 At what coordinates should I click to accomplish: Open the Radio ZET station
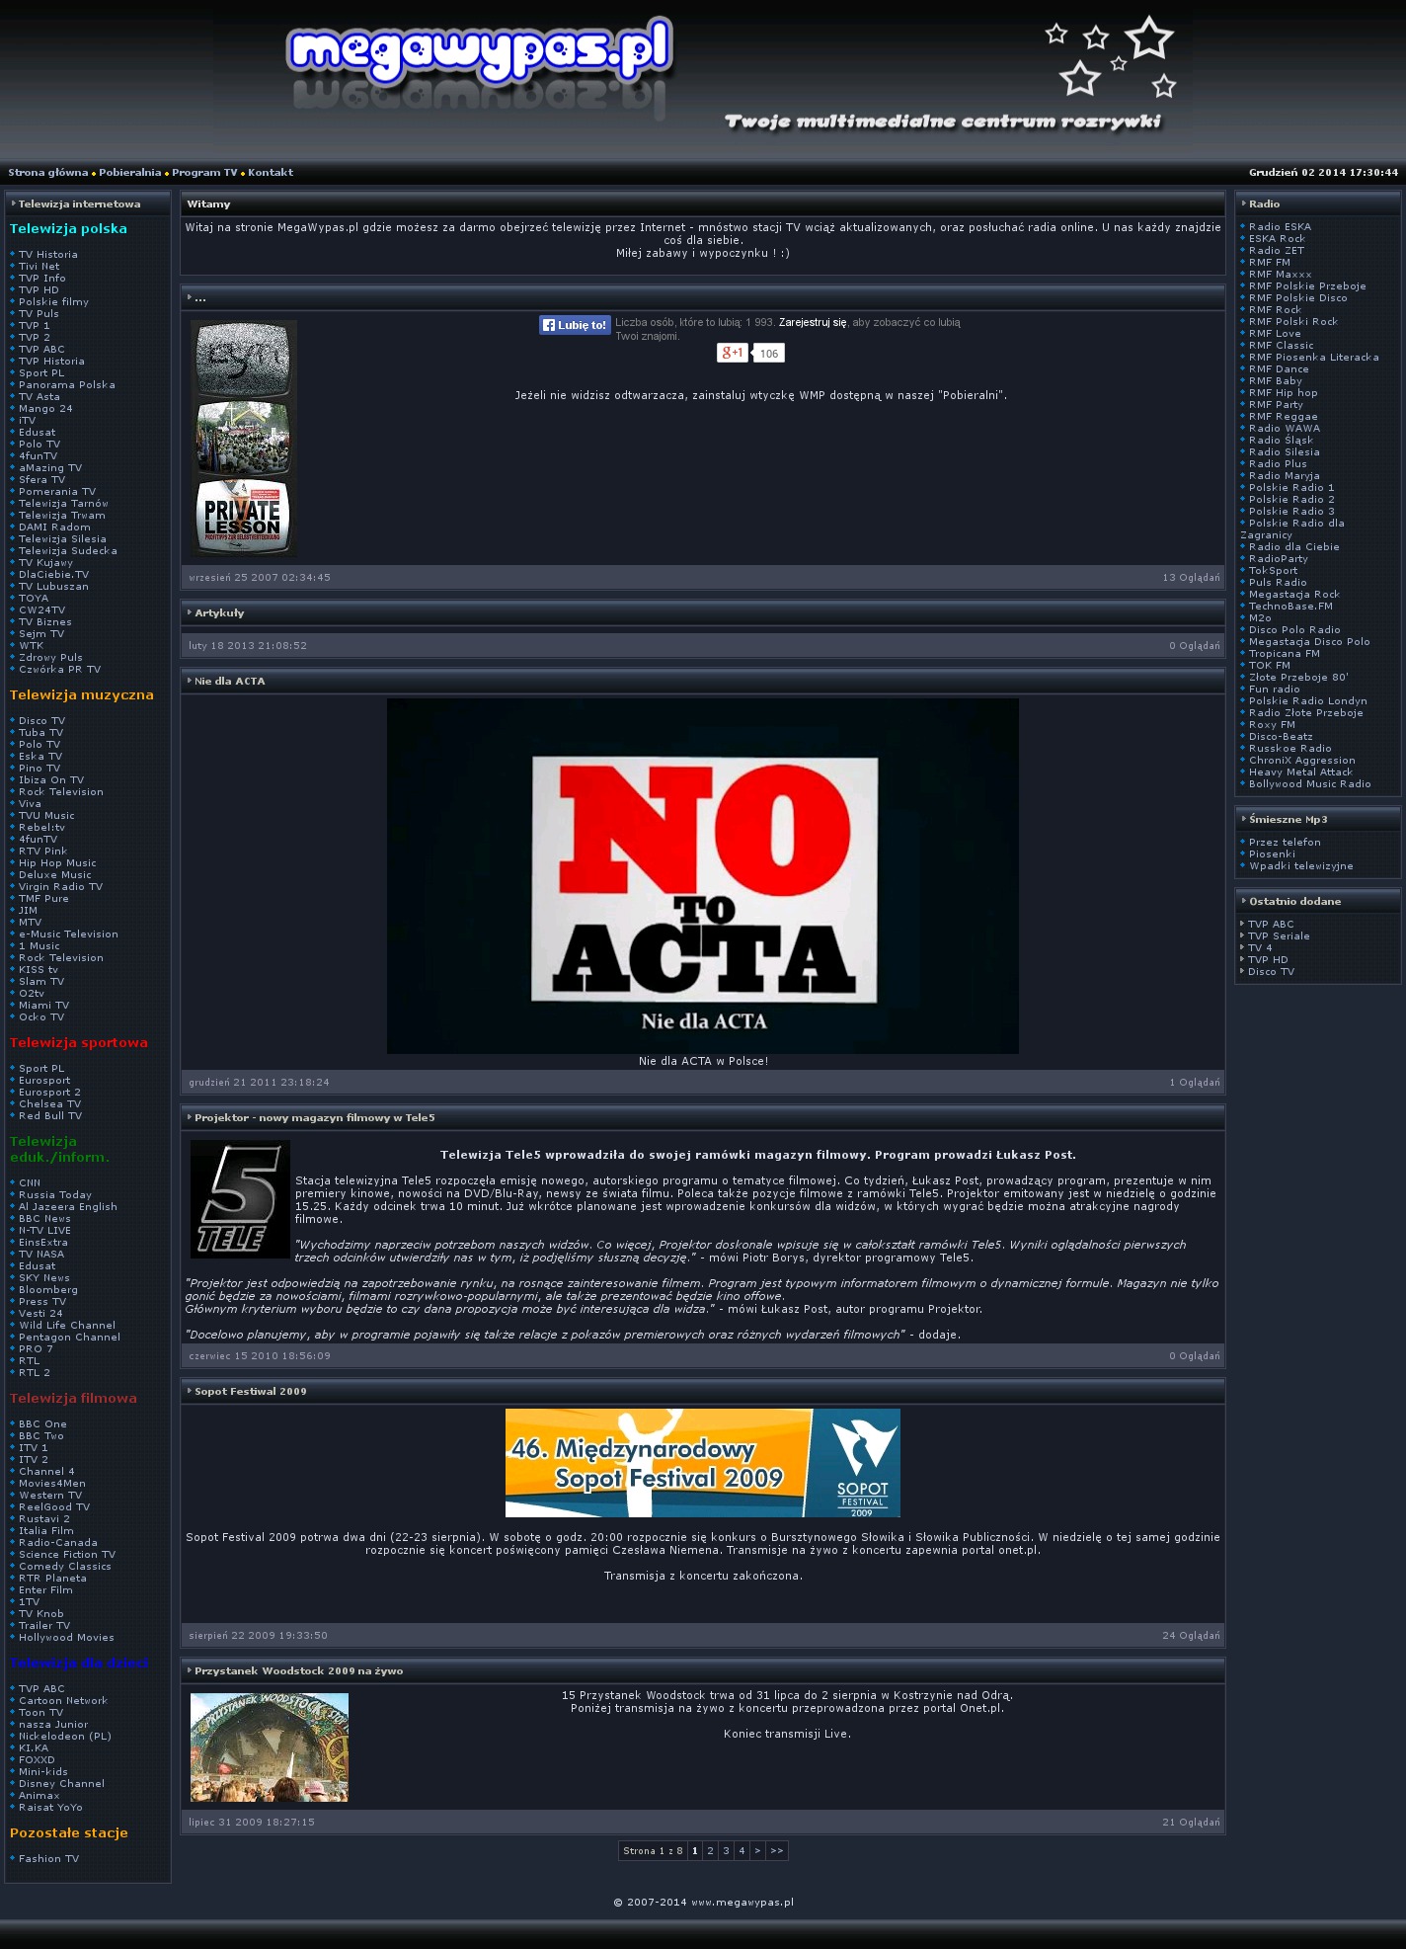[x=1277, y=251]
